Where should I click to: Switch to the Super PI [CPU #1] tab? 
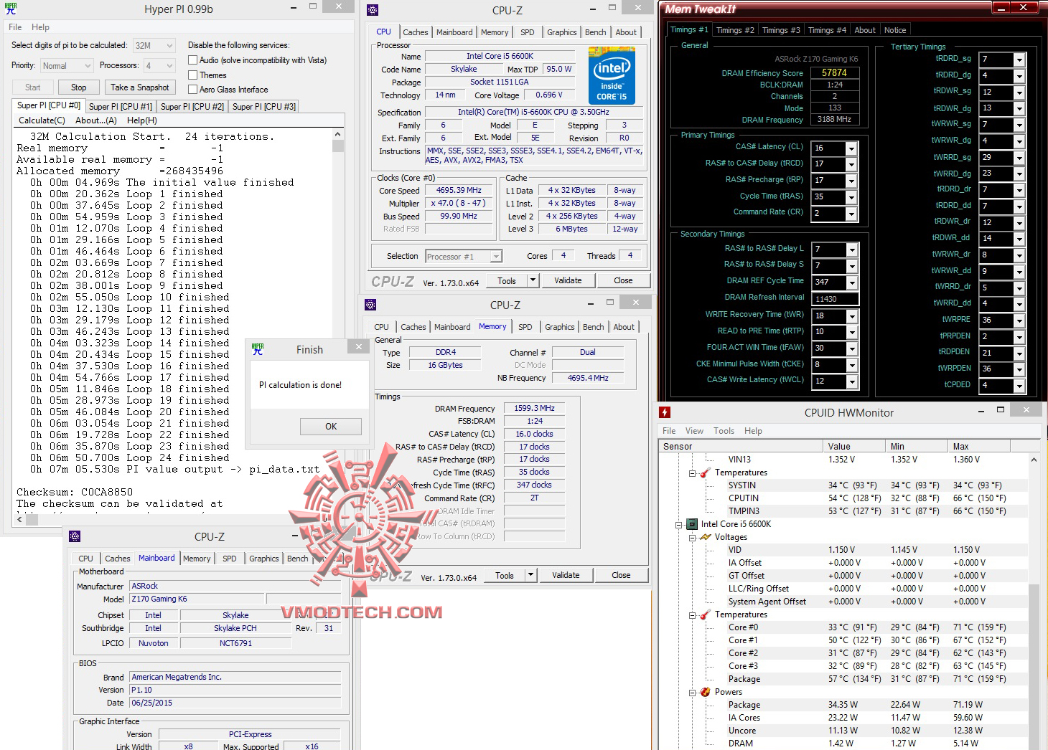click(x=121, y=107)
